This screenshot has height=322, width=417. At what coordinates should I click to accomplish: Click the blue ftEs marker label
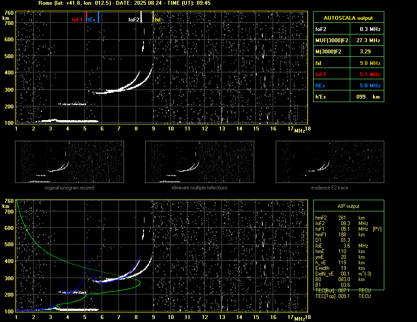click(91, 20)
